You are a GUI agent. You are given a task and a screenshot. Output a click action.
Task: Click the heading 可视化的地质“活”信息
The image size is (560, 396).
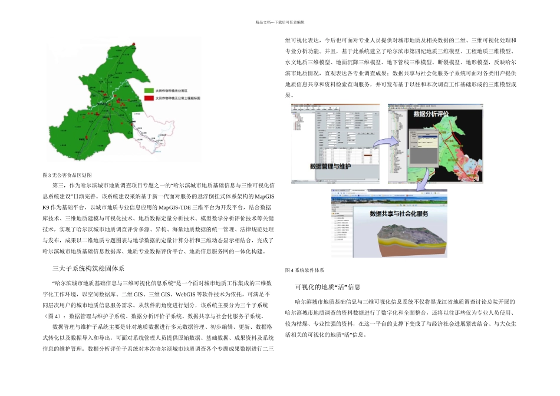(328, 287)
